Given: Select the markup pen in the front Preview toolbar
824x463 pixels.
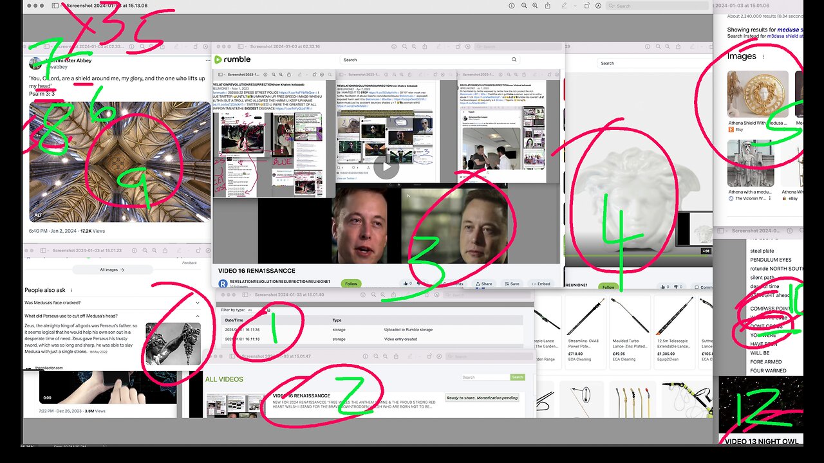Looking at the screenshot, I should [565, 5].
